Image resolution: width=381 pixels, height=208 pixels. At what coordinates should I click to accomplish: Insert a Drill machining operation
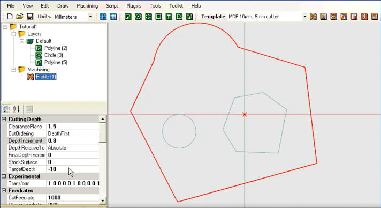tap(364, 17)
